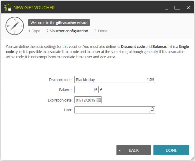Click the 11/255 character counter
This screenshot has height=161, width=195.
[150, 80]
